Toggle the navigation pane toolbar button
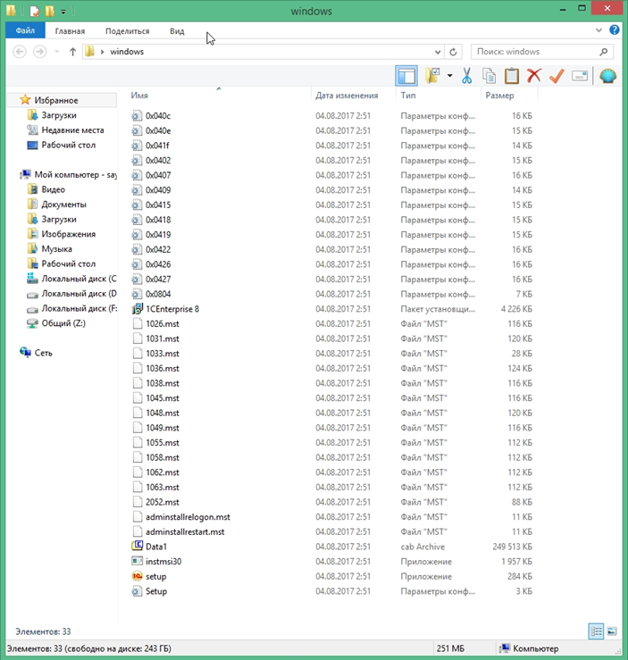This screenshot has height=660, width=628. (406, 76)
